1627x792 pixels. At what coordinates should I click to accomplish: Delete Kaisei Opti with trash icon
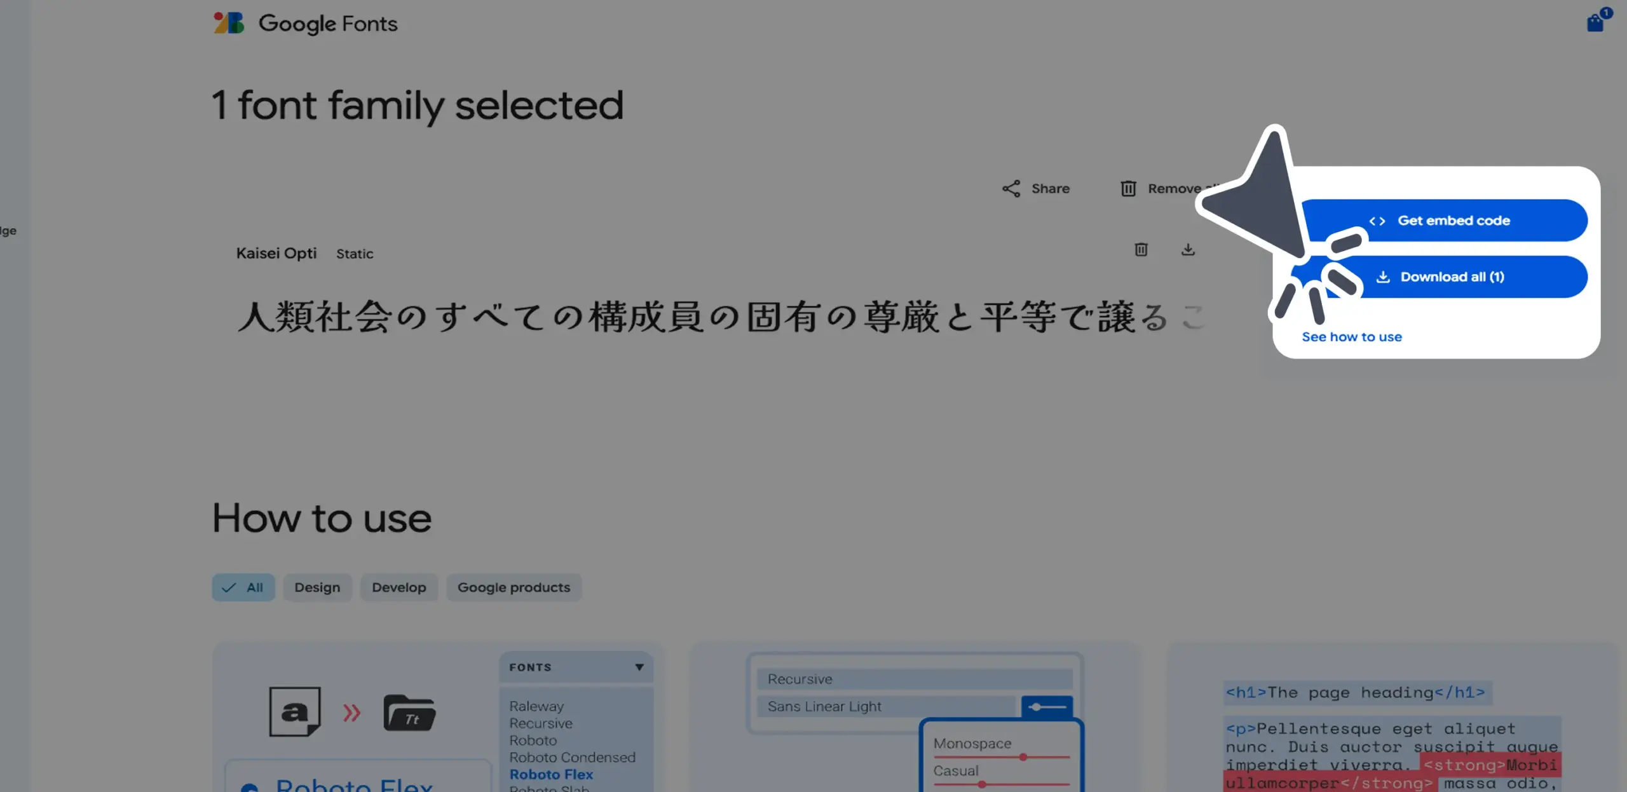click(x=1141, y=249)
